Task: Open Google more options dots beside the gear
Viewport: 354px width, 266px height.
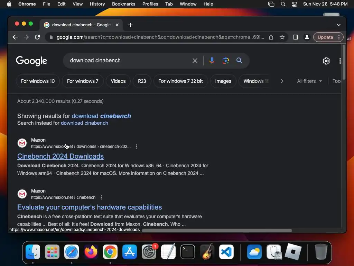Action: coord(340,61)
